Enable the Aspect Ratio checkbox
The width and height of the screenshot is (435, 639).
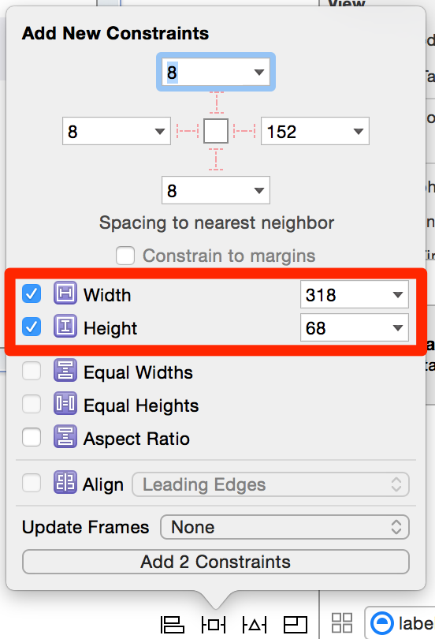[32, 437]
